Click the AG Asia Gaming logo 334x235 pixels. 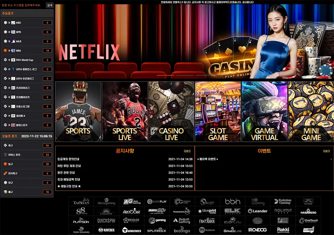(132, 202)
